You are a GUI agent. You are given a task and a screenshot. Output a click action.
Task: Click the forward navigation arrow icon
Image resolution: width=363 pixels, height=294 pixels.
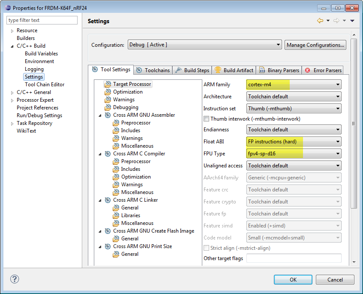[x=336, y=21]
